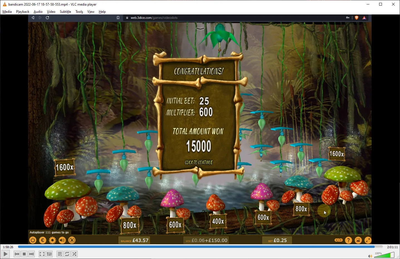The height and width of the screenshot is (259, 400).
Task: Toggle random shuffle playback
Action: (x=74, y=254)
